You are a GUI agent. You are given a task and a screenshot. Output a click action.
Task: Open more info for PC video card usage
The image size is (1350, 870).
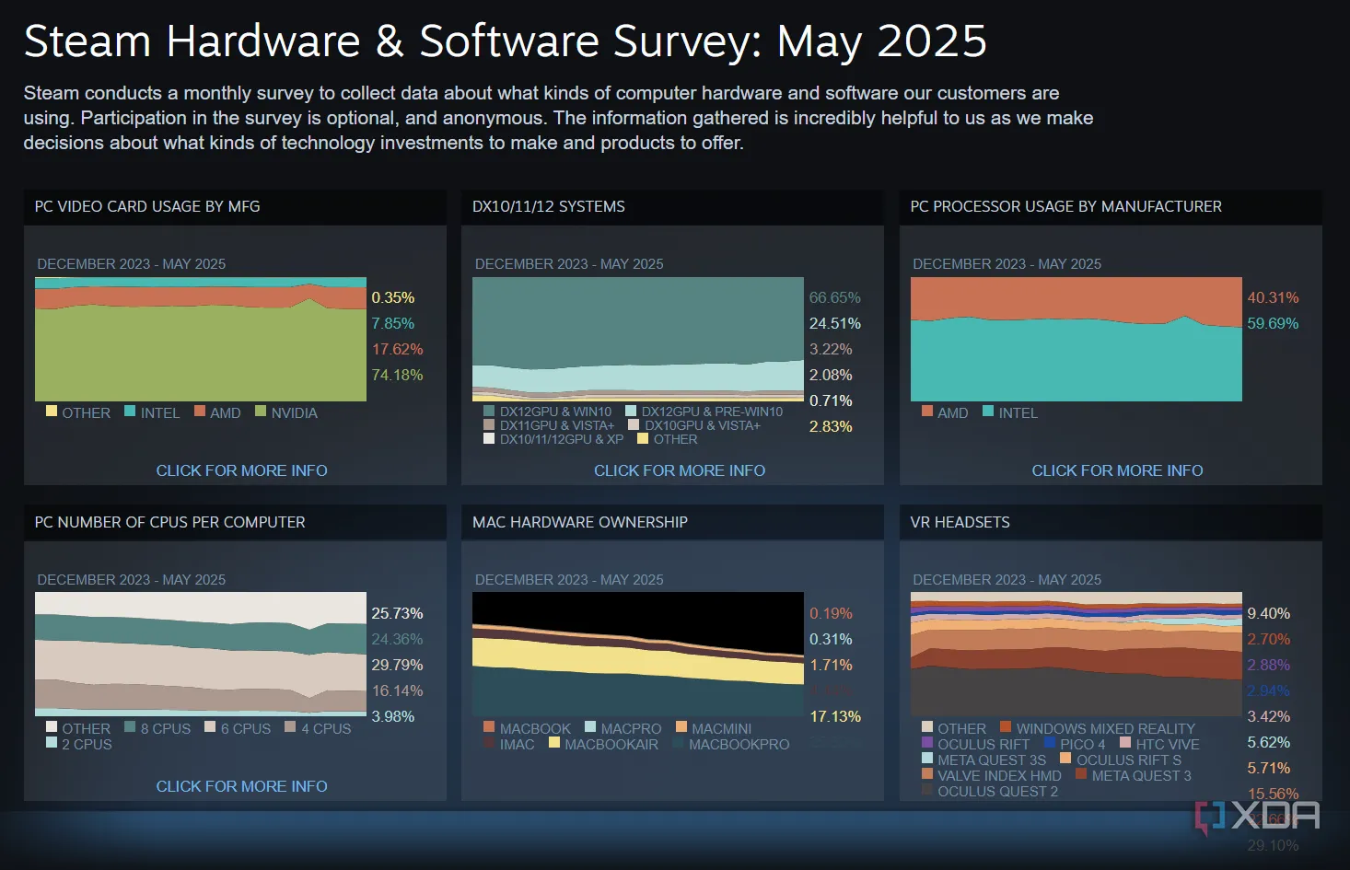(241, 470)
